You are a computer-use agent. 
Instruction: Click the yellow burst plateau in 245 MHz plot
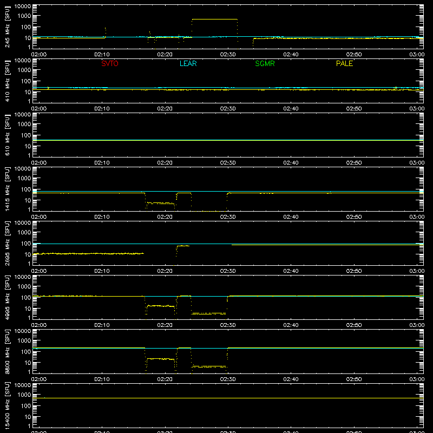tap(214, 19)
